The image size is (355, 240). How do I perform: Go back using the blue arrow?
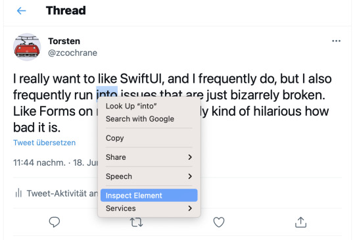[22, 11]
